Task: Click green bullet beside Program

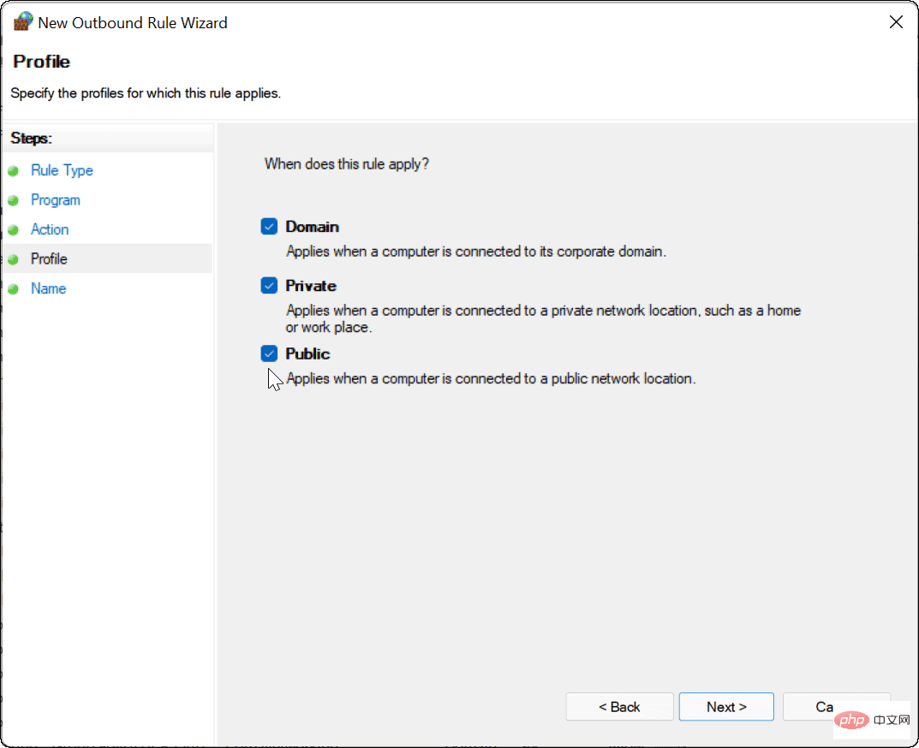Action: pyautogui.click(x=14, y=200)
